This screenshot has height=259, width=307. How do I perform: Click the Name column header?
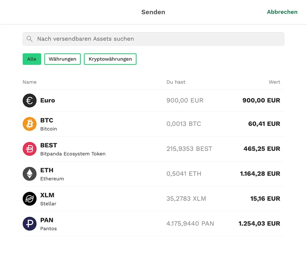tap(29, 82)
